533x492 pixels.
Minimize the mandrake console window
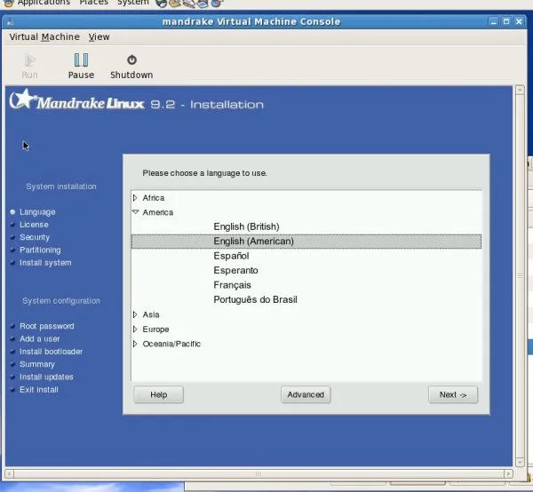(x=494, y=22)
